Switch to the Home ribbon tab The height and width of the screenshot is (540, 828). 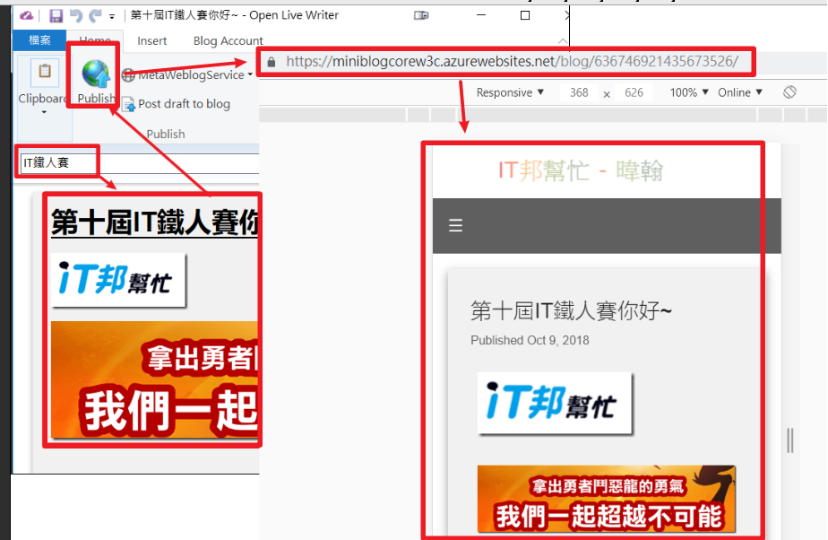(95, 40)
